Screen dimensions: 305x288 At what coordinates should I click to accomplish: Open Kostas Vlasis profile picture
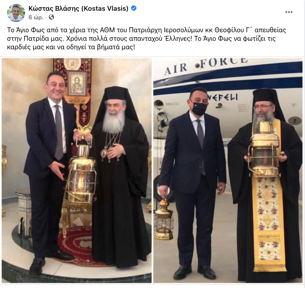[16, 13]
